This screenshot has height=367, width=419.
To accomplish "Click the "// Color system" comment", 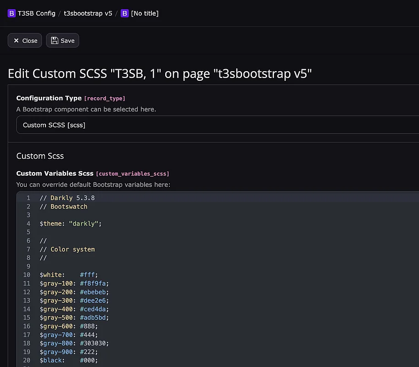I will (x=67, y=249).
